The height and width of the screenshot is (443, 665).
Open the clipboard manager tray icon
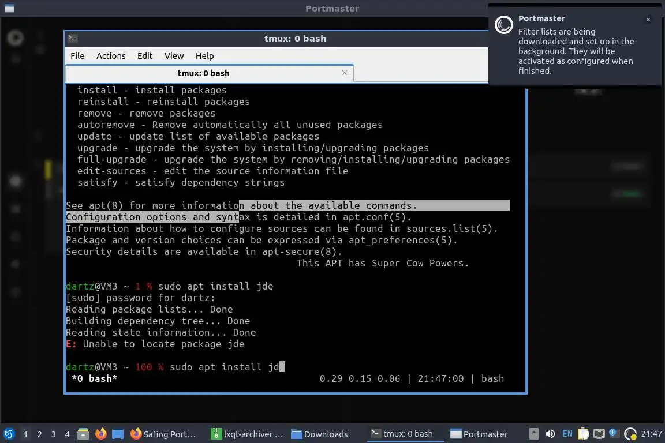click(x=584, y=434)
